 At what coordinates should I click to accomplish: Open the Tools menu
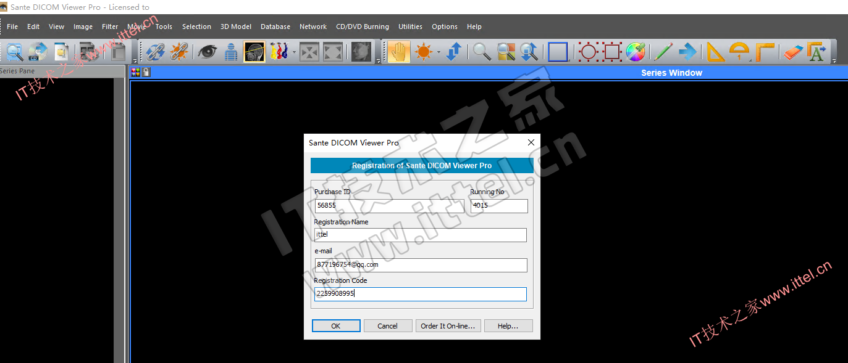(x=164, y=27)
